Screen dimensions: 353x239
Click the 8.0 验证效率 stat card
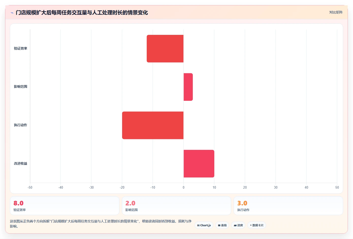click(x=65, y=206)
